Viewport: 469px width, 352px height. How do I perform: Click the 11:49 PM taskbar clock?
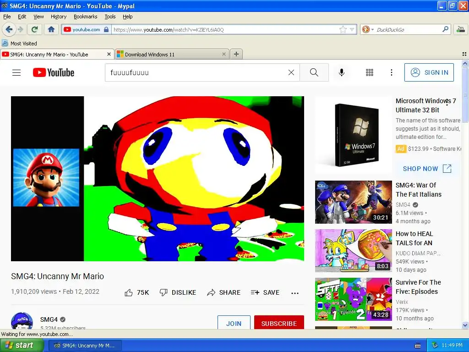pyautogui.click(x=452, y=346)
